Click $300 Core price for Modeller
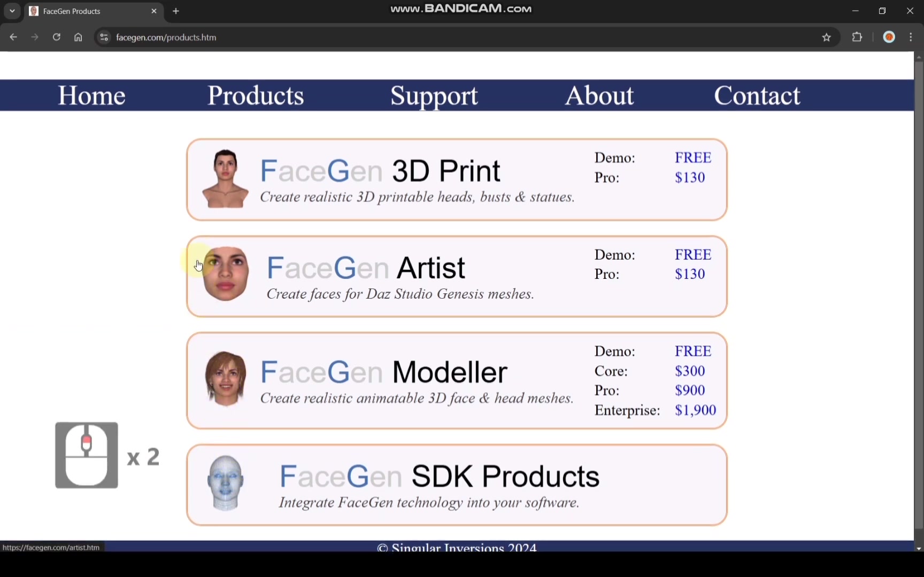 pos(690,371)
